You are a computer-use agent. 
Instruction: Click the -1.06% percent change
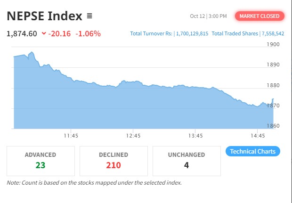[x=89, y=33]
